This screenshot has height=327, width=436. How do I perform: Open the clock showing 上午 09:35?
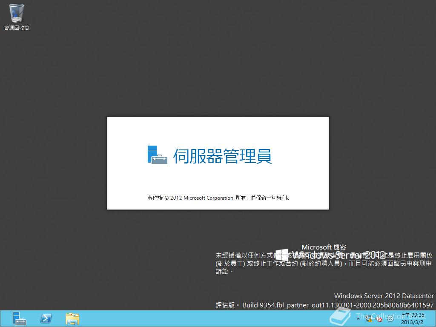[x=412, y=318]
